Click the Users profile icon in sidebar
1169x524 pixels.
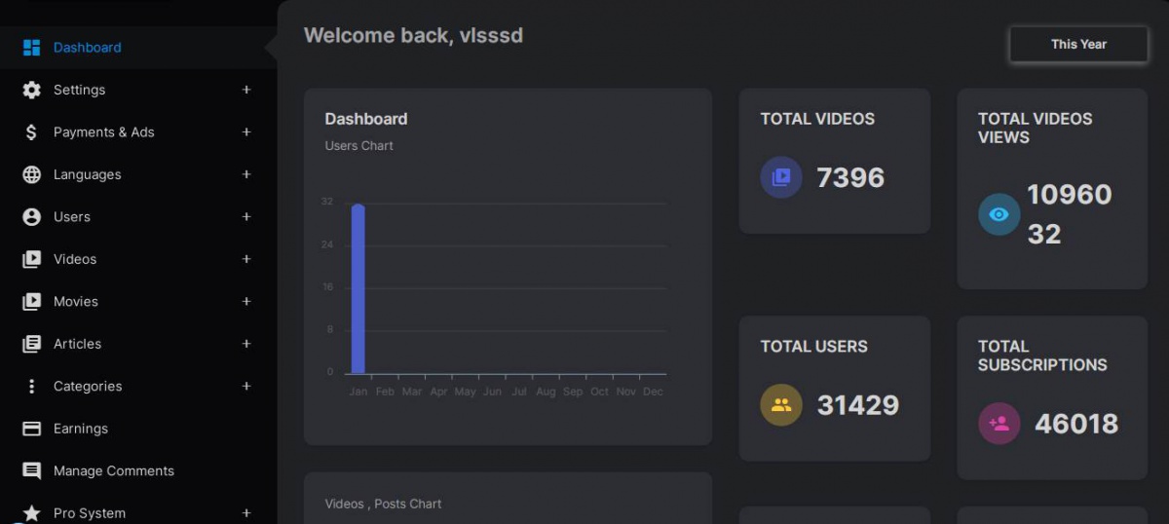click(x=31, y=217)
